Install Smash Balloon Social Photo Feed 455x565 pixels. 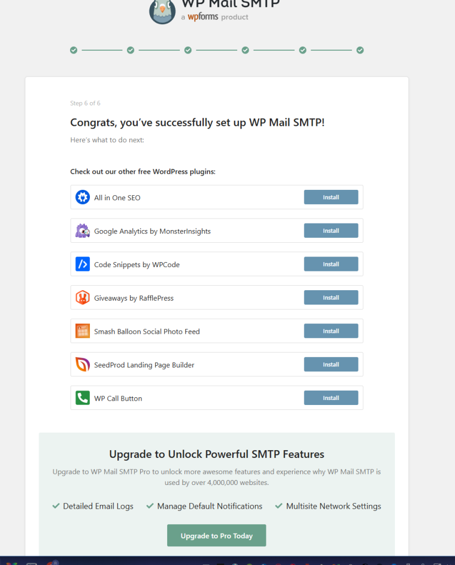[331, 331]
